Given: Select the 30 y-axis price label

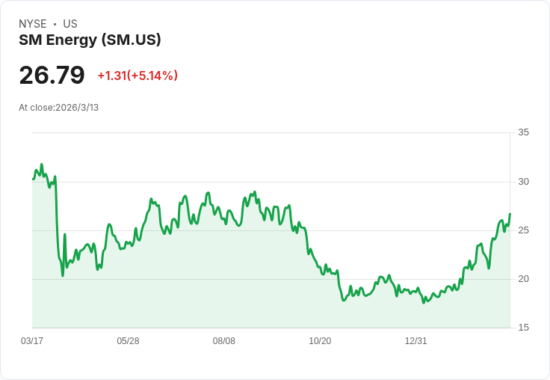Looking at the screenshot, I should [x=523, y=182].
